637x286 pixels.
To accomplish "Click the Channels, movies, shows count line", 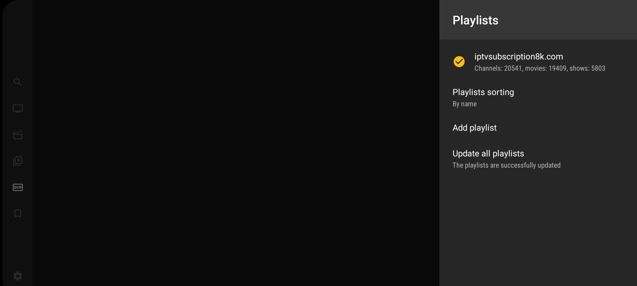I will (540, 68).
